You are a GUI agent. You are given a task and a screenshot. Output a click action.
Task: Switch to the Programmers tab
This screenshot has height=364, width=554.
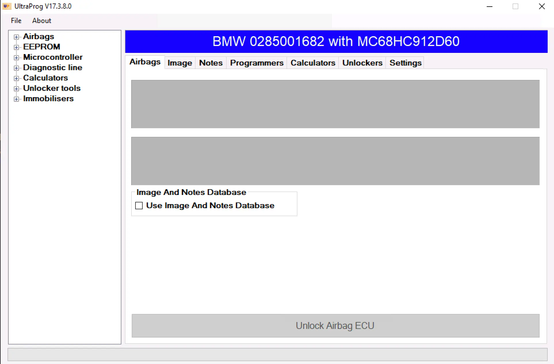click(257, 63)
